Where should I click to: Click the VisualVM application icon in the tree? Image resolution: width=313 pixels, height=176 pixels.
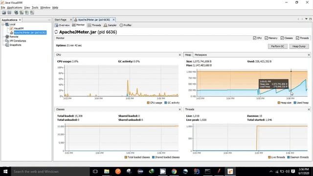click(11, 28)
